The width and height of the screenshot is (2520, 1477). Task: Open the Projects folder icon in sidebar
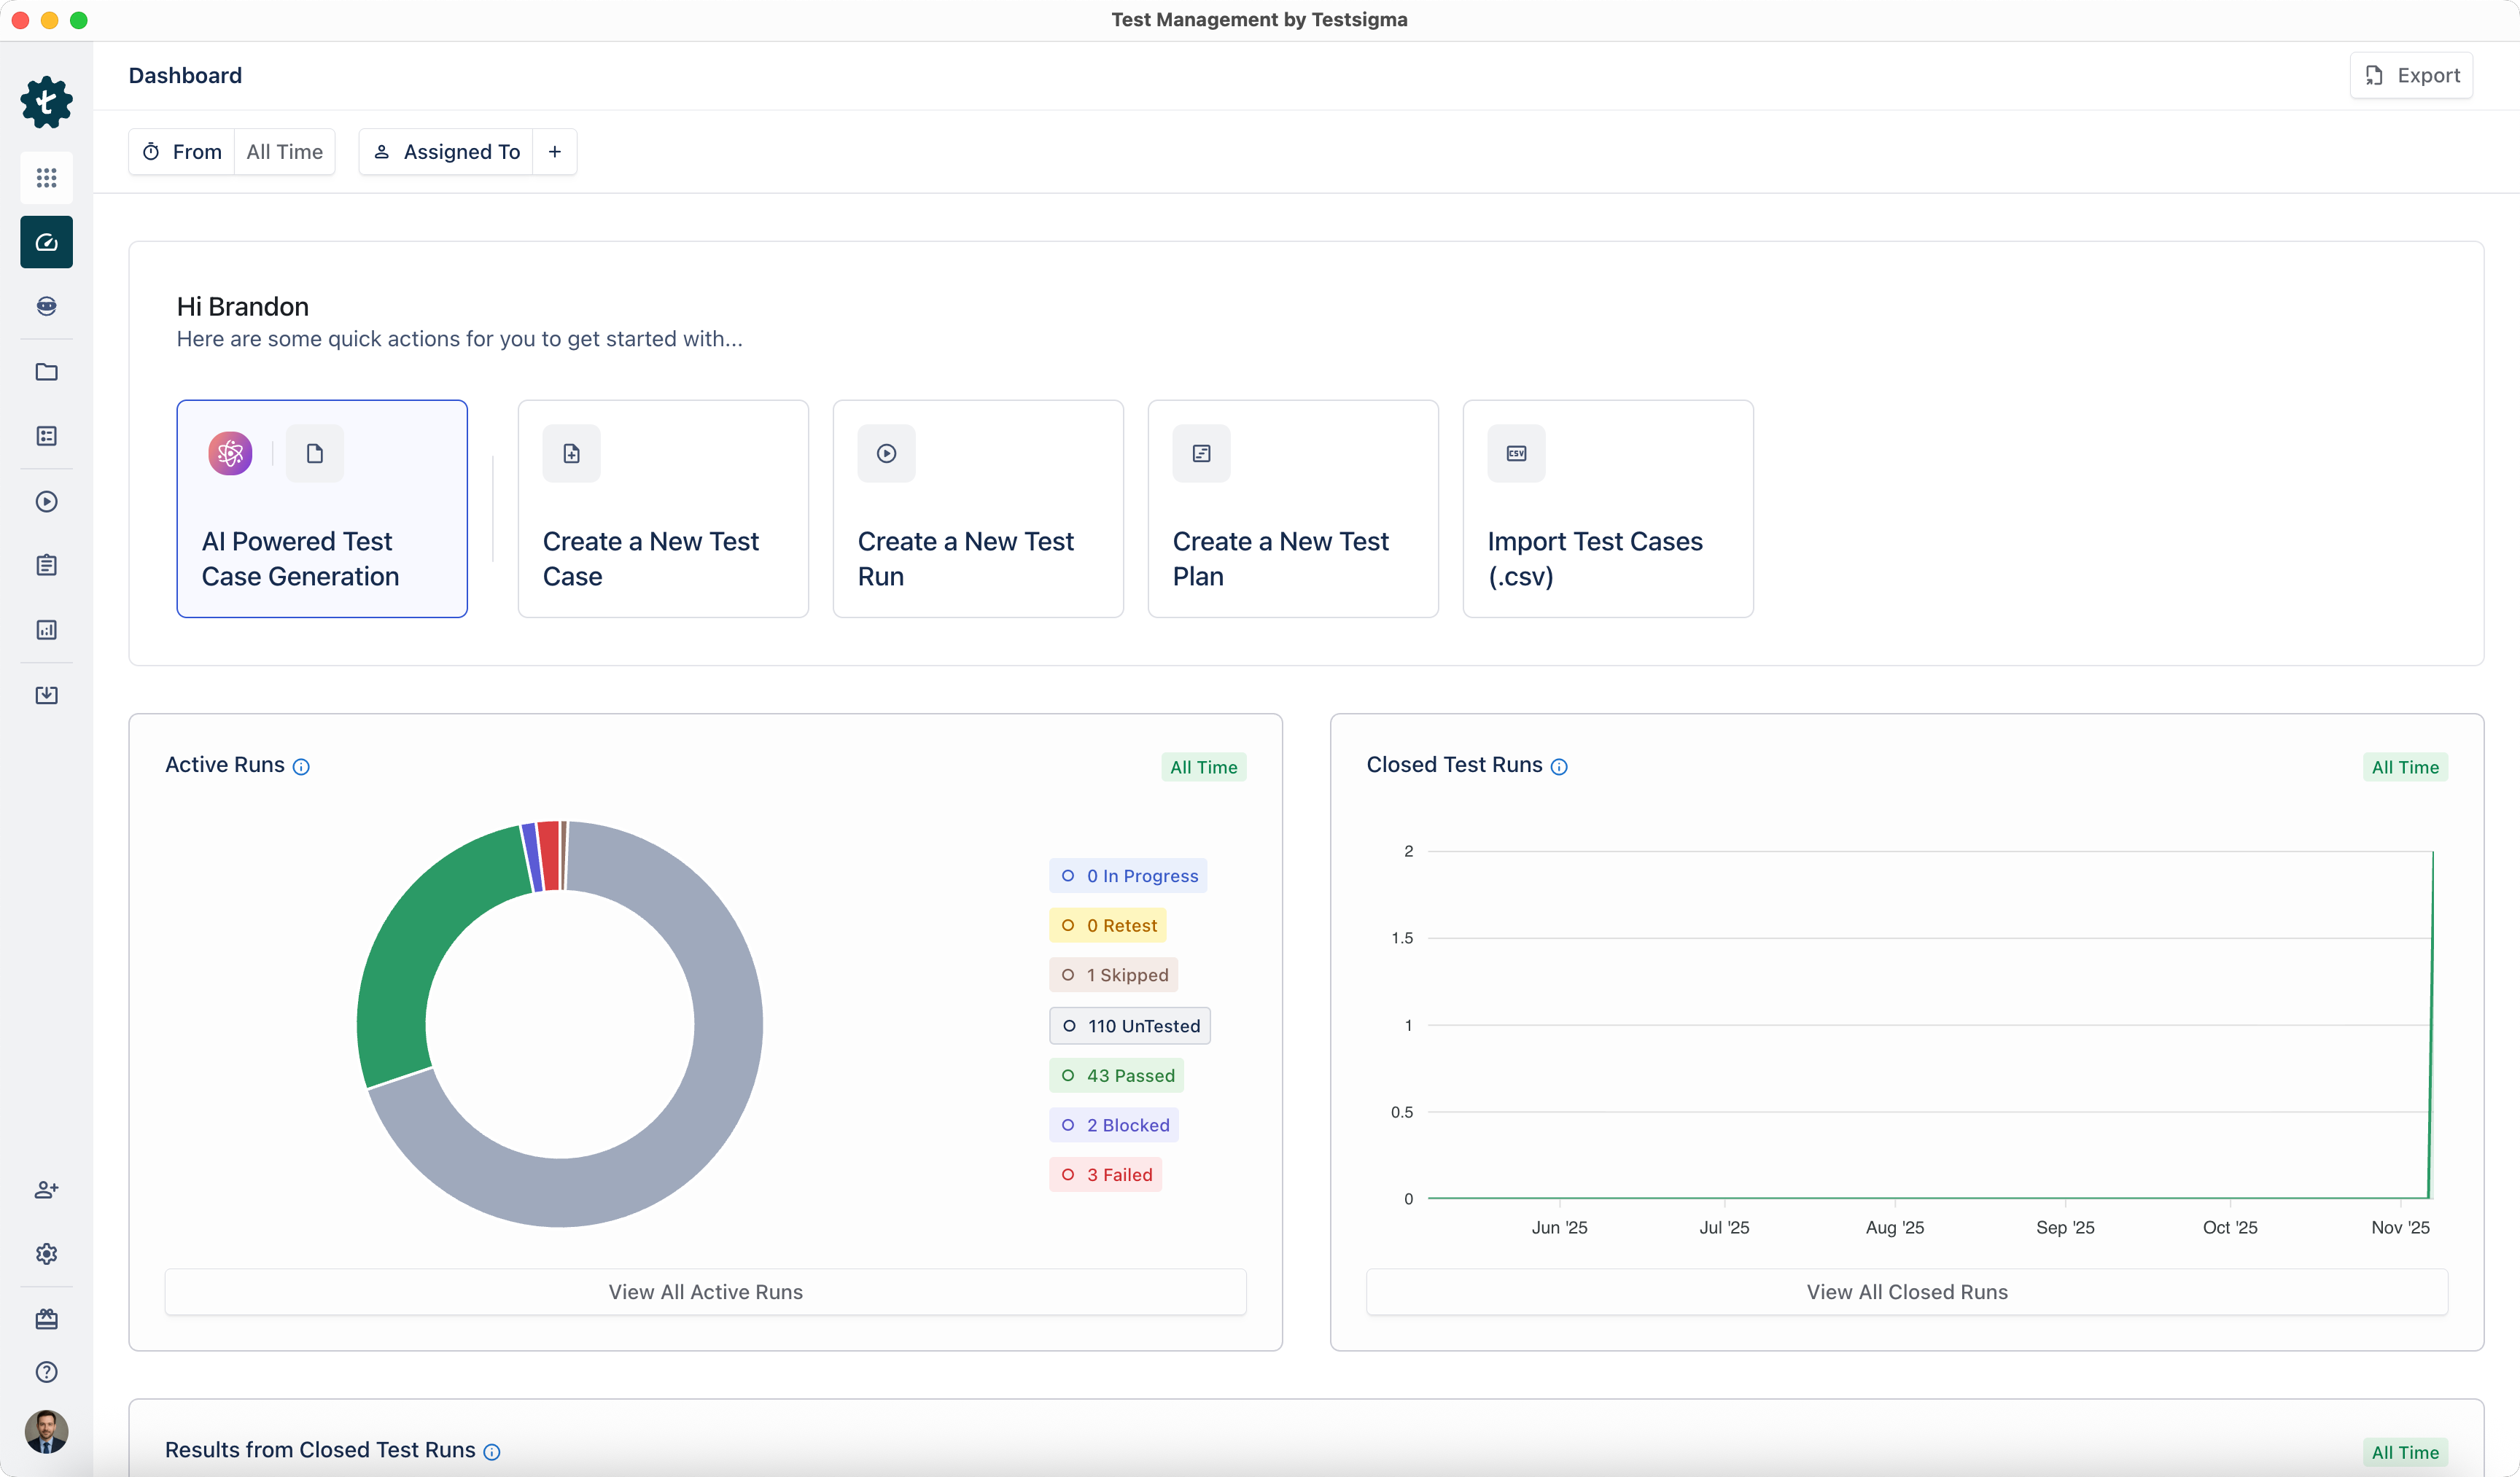coord(46,372)
